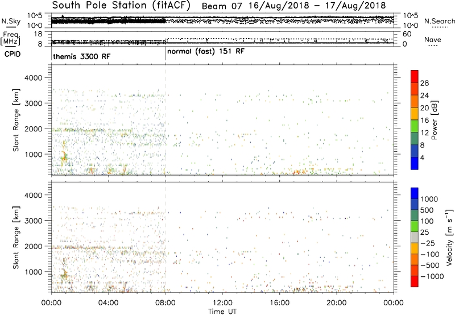Click the "Time UT" axis title
This screenshot has height=315, width=455.
coord(222,312)
